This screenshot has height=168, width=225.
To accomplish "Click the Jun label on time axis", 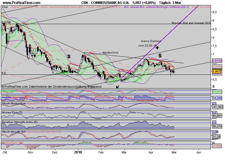I will tap(199, 152).
